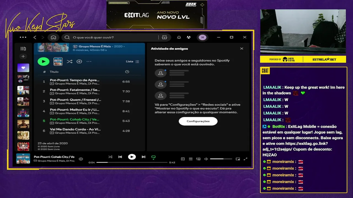Click the song progress bar
Image resolution: width=353 pixels, height=198 pixels.
pyautogui.click(x=132, y=163)
